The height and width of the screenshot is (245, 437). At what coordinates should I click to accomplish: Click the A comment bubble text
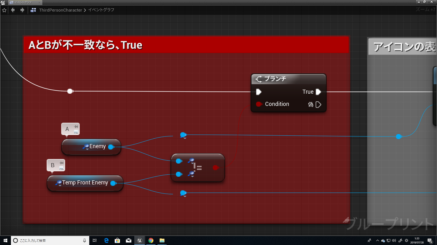click(67, 129)
